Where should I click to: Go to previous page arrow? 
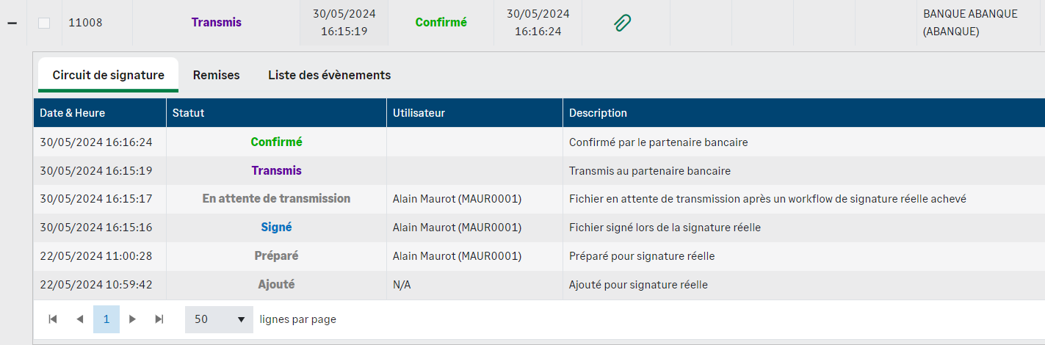79,319
